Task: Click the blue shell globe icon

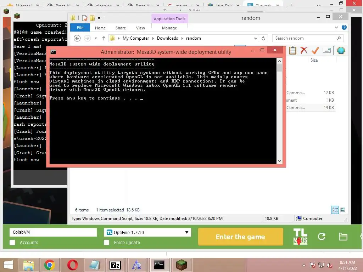Action: coord(341,50)
